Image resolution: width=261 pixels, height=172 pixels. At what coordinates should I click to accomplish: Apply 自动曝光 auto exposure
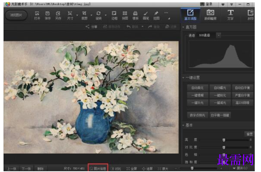pyautogui.click(x=220, y=88)
